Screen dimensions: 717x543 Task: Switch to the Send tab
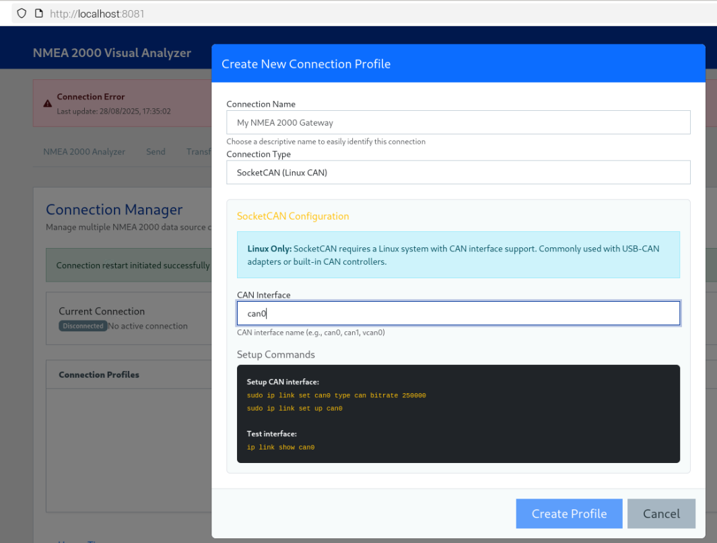pyautogui.click(x=156, y=152)
